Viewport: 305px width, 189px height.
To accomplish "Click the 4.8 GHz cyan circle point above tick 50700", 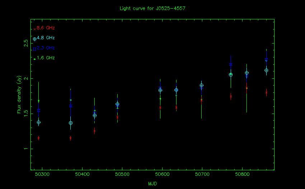I will (202, 86).
